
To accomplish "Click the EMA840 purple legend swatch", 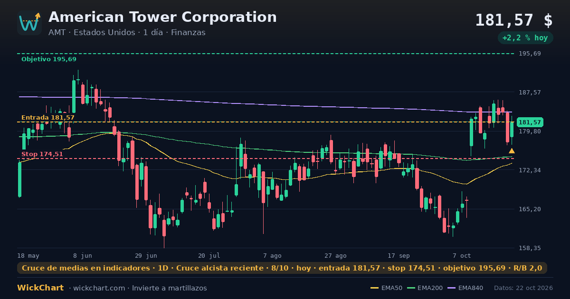I will tap(451, 288).
